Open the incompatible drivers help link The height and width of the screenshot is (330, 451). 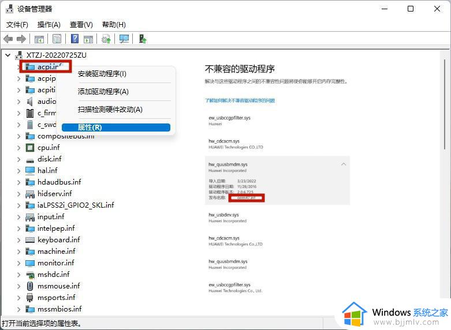240,100
